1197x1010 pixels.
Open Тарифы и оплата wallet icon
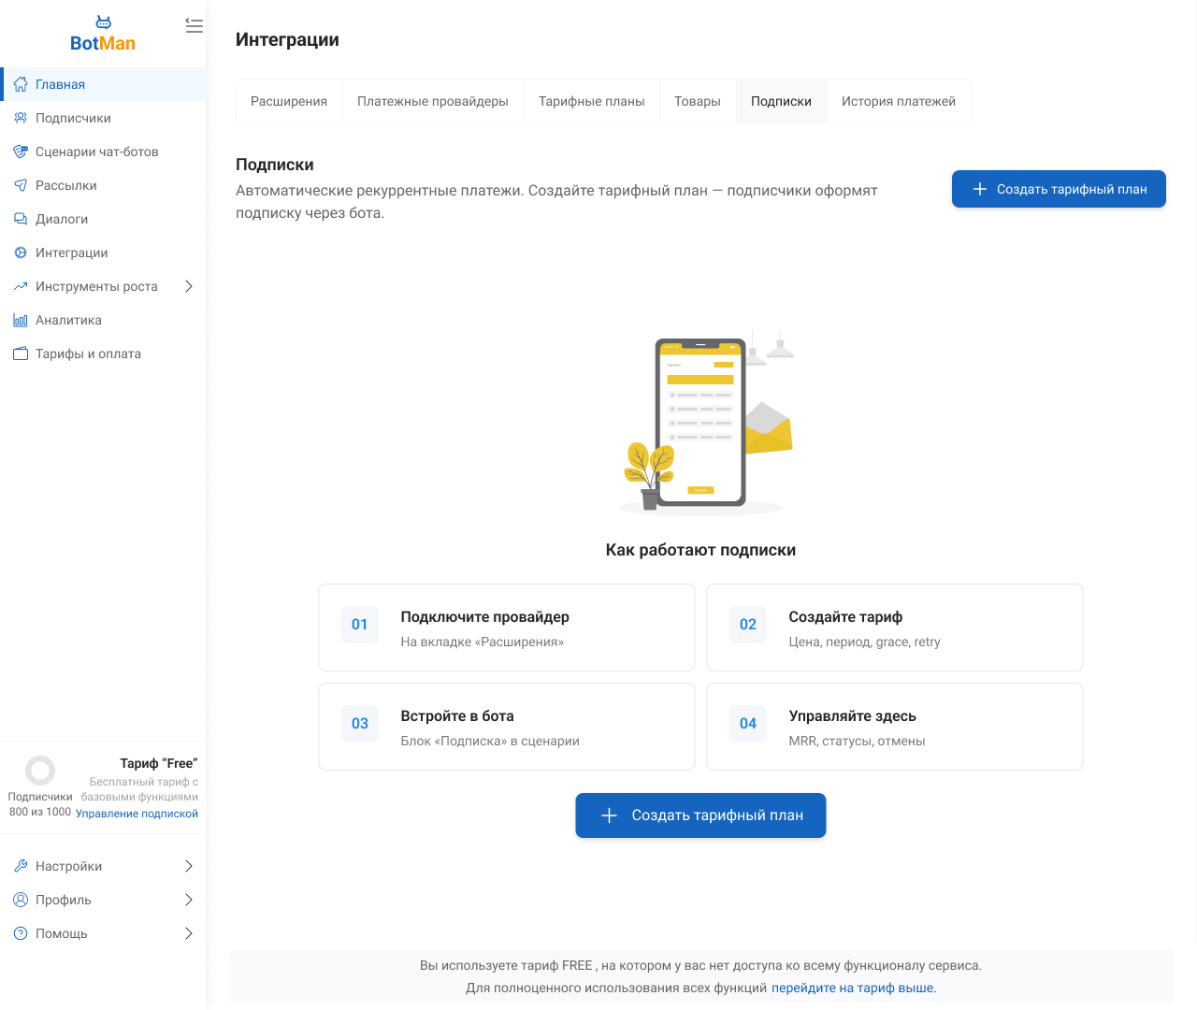coord(21,353)
